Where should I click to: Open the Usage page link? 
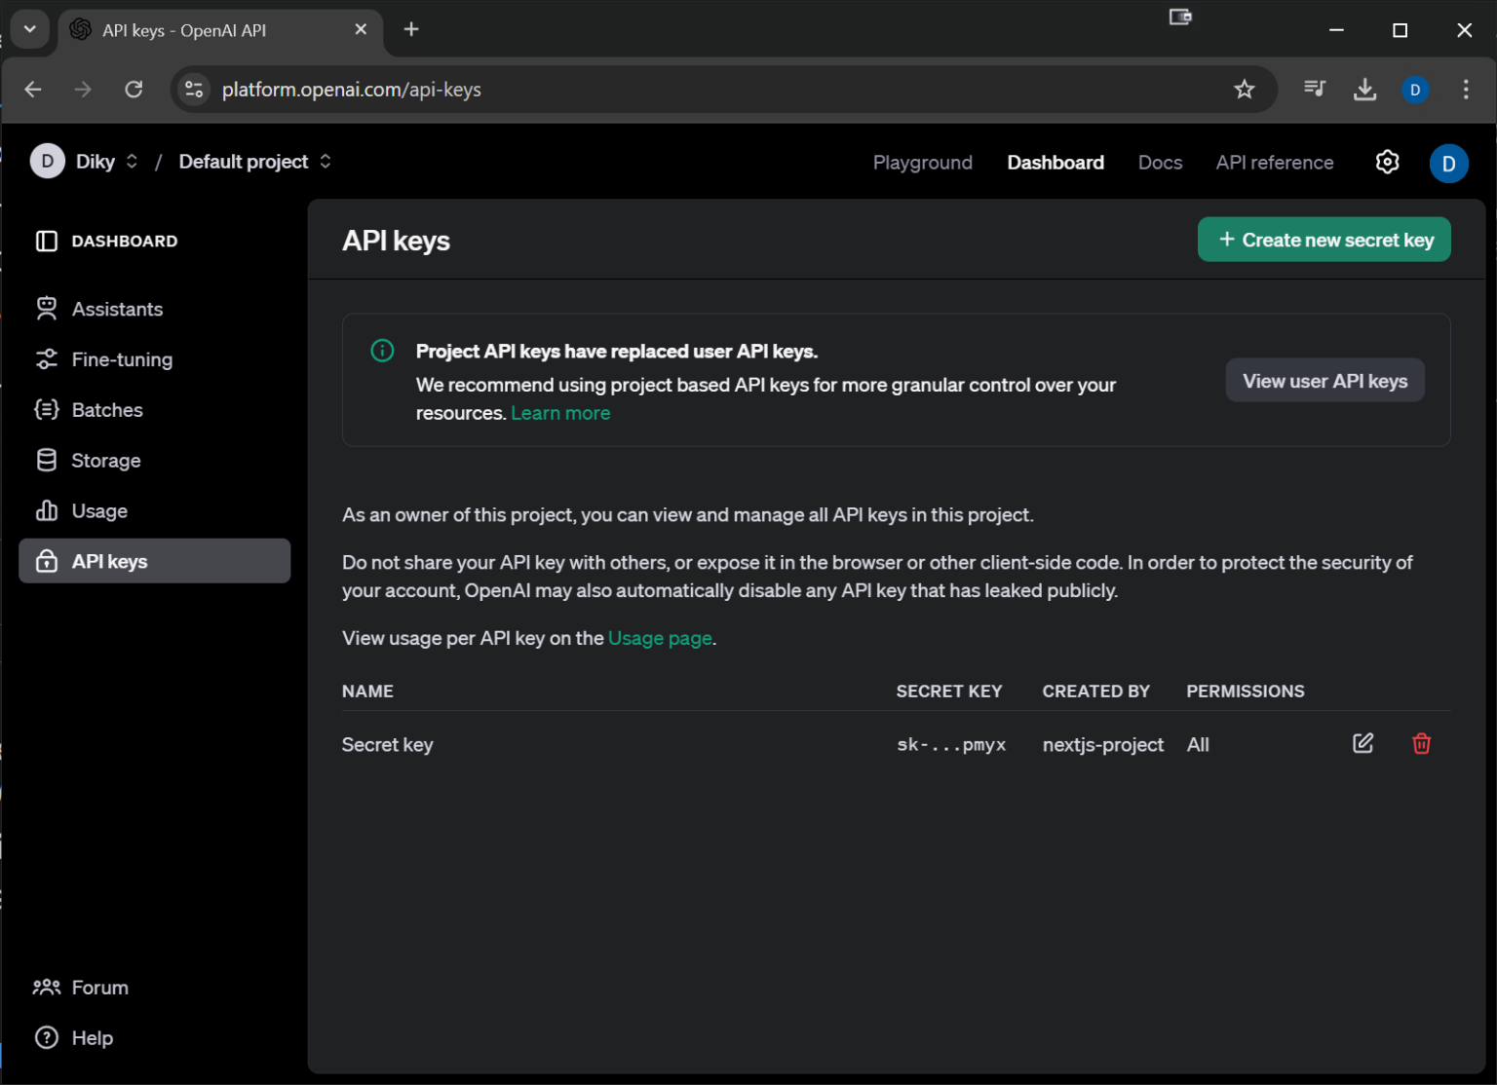(660, 638)
